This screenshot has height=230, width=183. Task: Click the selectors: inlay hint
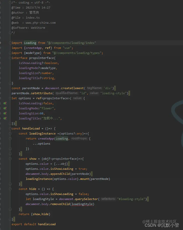point(108,199)
